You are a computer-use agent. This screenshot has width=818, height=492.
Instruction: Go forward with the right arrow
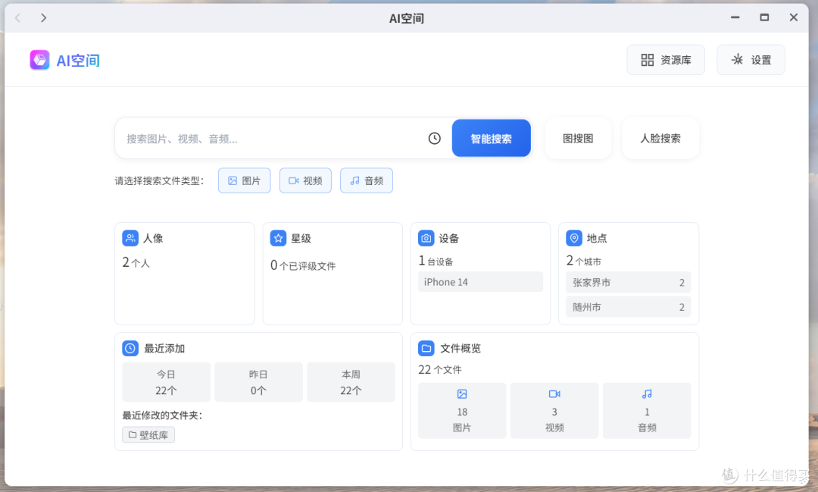[43, 17]
